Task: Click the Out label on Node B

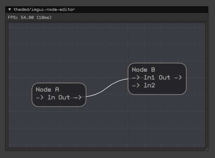Action: coord(165,78)
